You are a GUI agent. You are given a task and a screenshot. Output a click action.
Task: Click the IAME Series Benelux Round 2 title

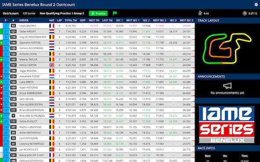point(39,4)
